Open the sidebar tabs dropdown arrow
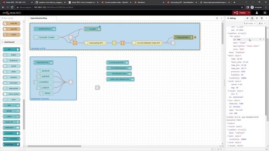269x151 pixels. pyautogui.click(x=266, y=18)
